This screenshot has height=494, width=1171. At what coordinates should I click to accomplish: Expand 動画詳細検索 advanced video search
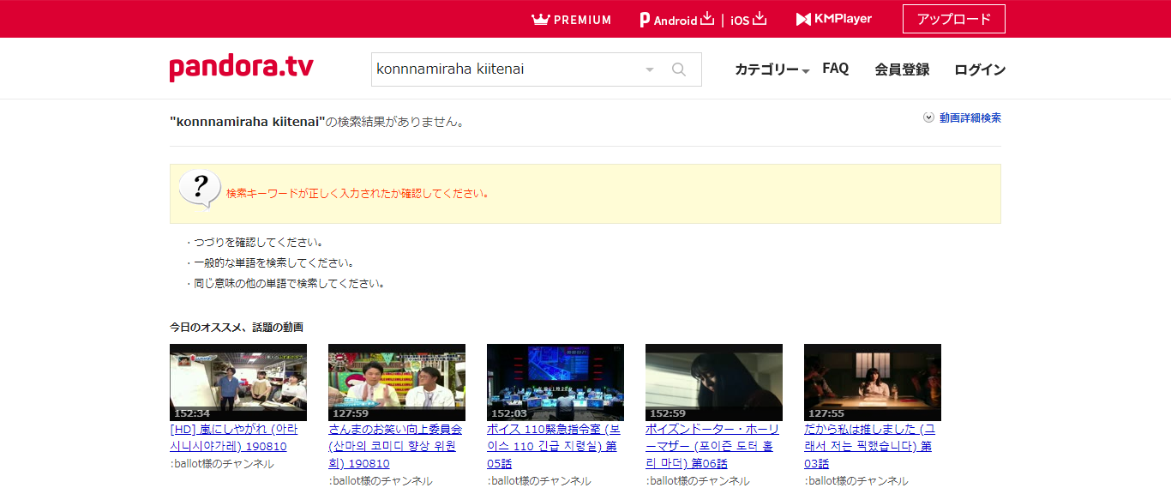(963, 117)
